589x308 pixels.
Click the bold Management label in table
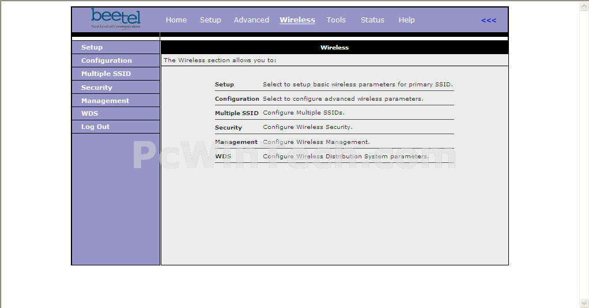click(x=236, y=142)
